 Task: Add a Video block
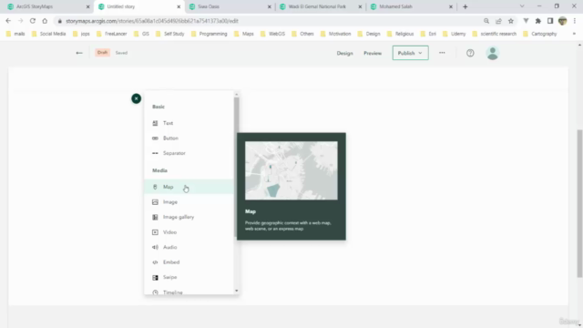click(x=189, y=232)
